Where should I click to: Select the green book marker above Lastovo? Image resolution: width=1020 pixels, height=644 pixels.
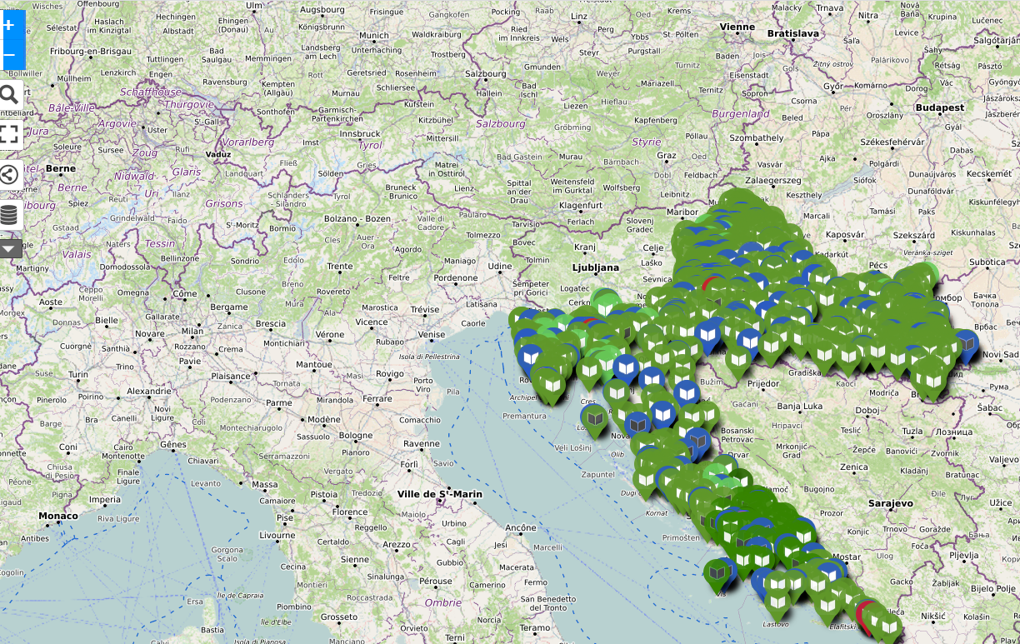click(x=777, y=600)
